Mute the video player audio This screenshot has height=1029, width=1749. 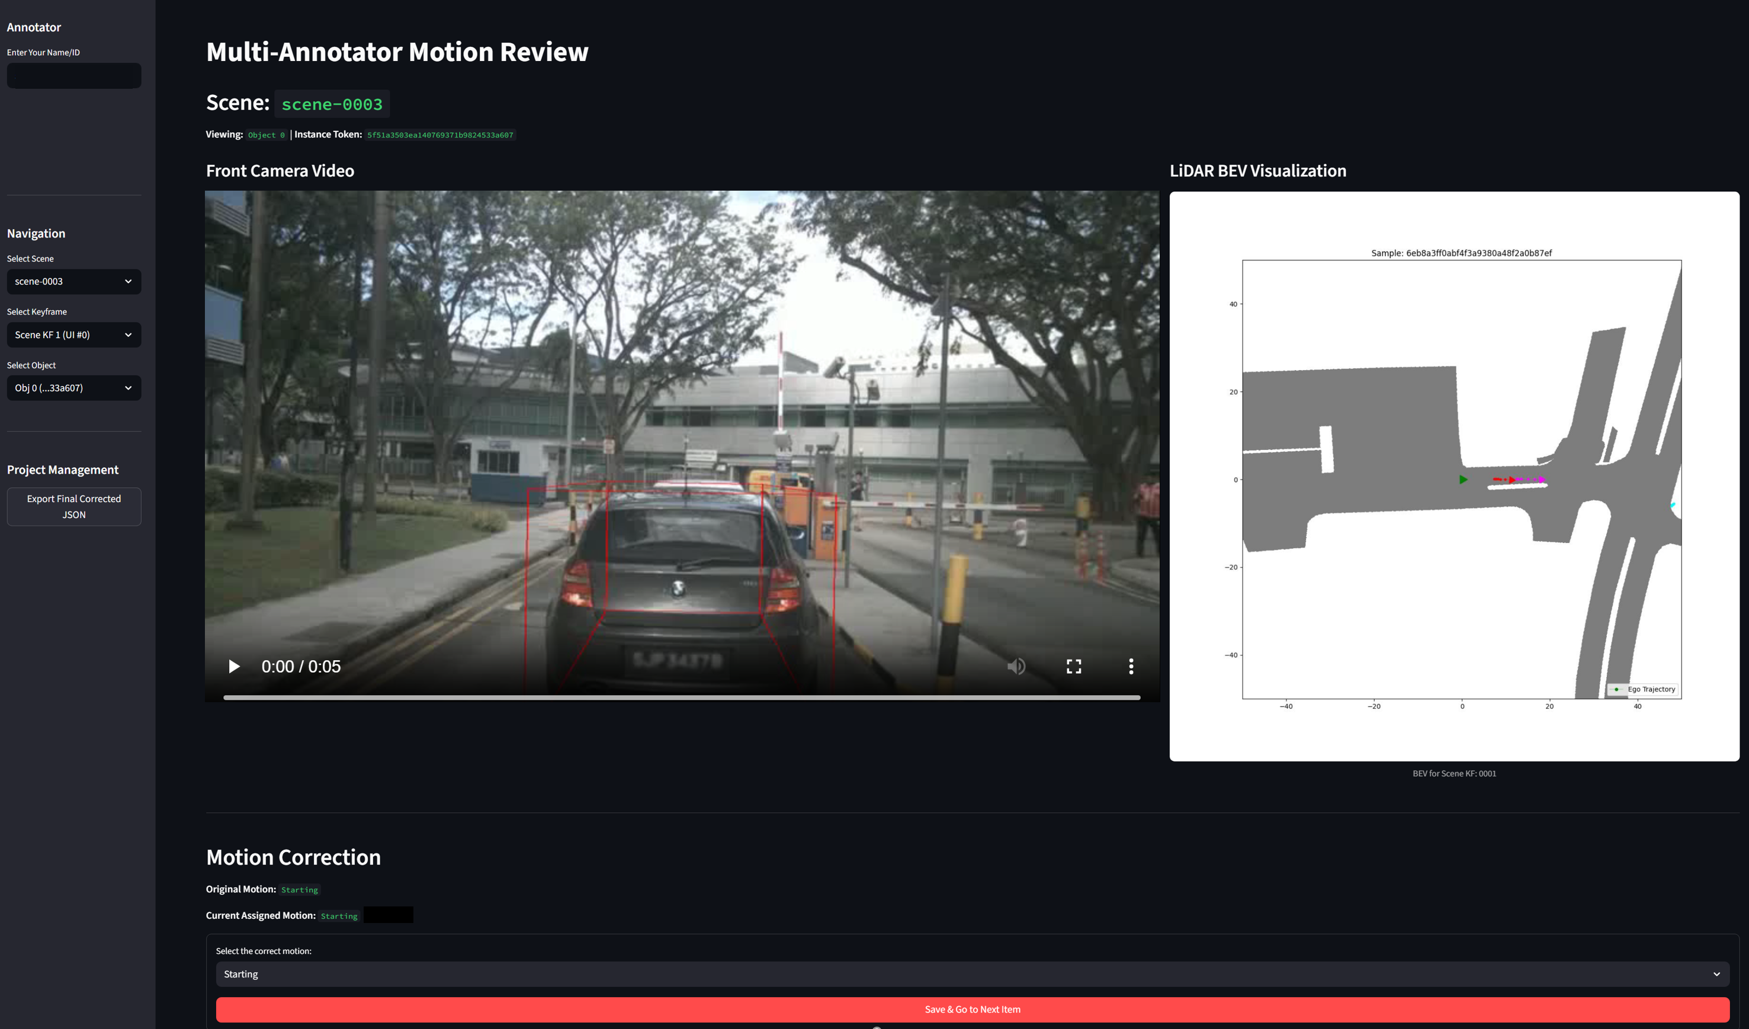coord(1016,666)
